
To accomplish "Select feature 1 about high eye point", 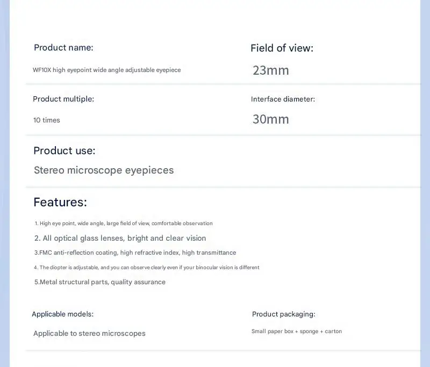I will click(124, 224).
